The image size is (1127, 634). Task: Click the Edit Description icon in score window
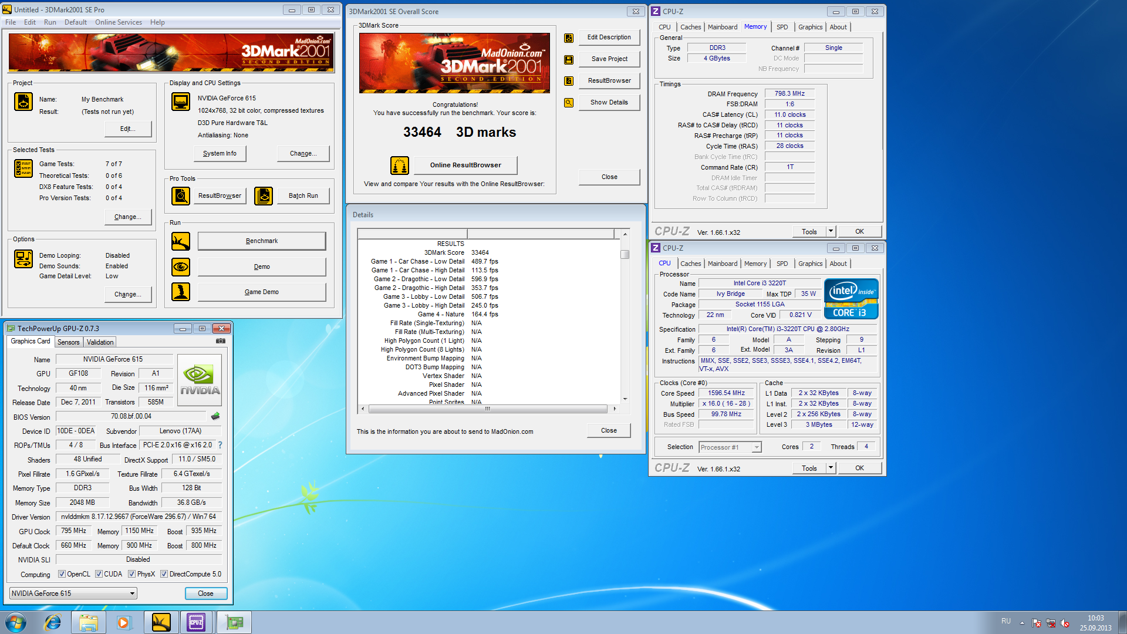569,38
